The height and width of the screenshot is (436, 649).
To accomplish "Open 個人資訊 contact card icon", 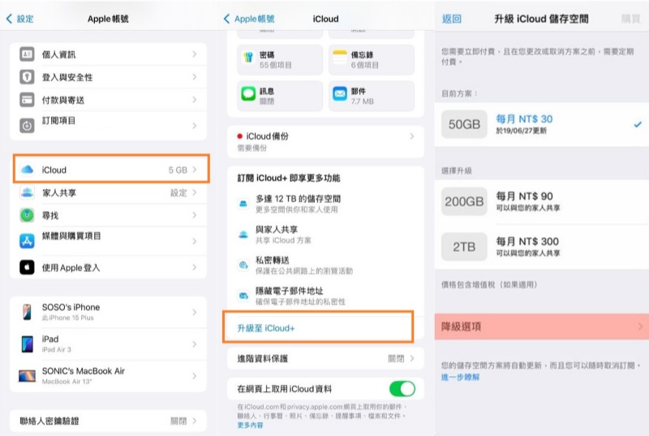I will [27, 54].
